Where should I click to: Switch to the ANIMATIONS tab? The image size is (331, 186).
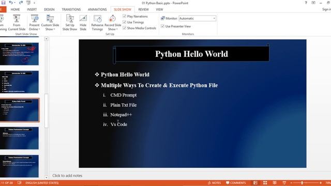tap(97, 9)
